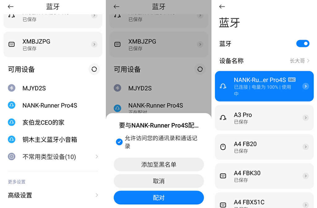Tap keyboard icon beside A4 FBK30
Screen dimensions: 317x208
223,176
